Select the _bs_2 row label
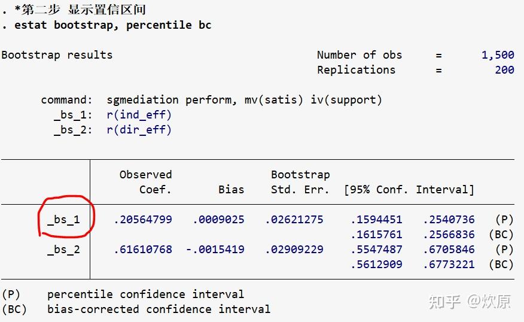The height and width of the screenshot is (322, 524). pos(63,250)
